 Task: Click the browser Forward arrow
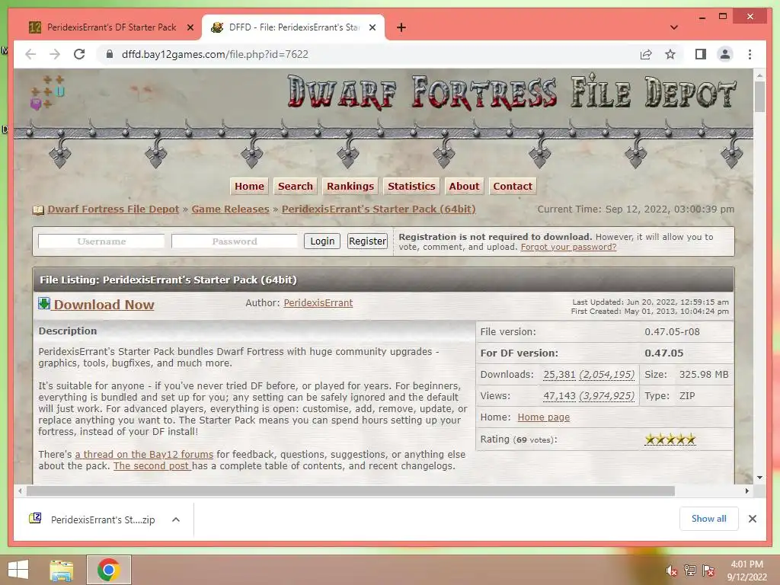(55, 54)
